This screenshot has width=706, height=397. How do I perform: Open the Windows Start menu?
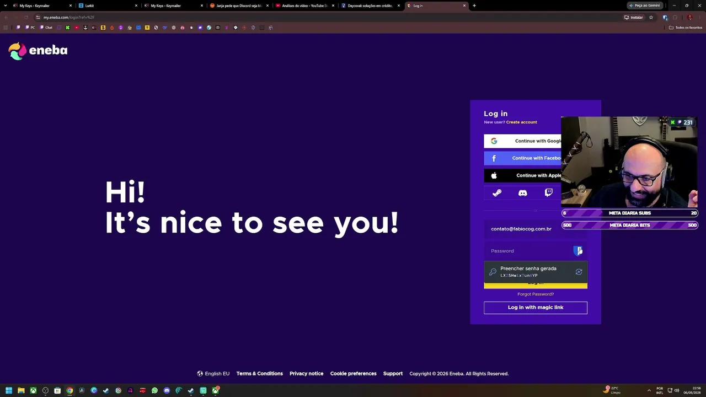[x=9, y=390]
